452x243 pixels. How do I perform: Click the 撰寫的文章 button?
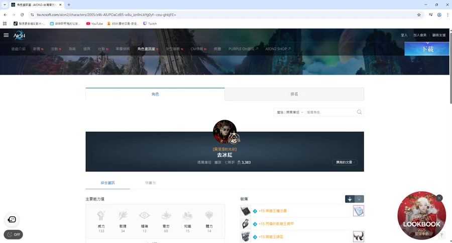coord(345,162)
